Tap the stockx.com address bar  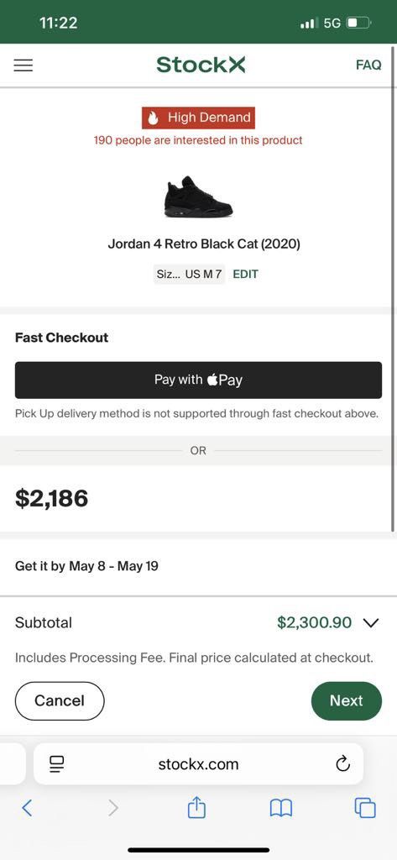click(x=198, y=764)
